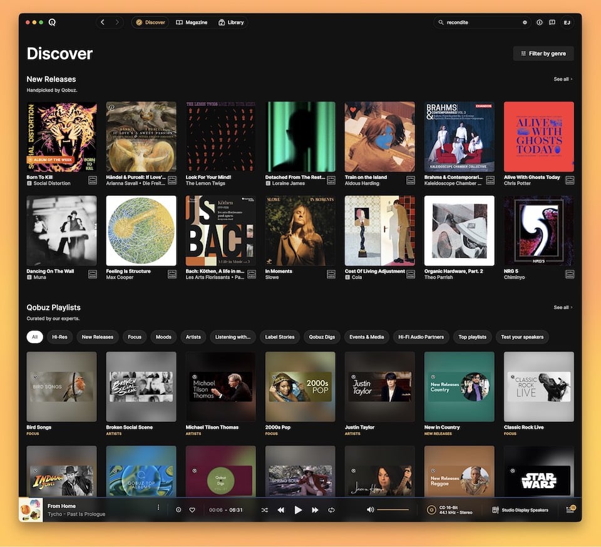601x547 pixels.
Task: Open the play queue icon
Action: 570,509
